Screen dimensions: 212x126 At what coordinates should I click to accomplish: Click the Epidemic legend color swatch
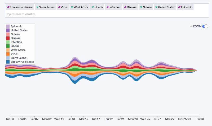(8, 26)
